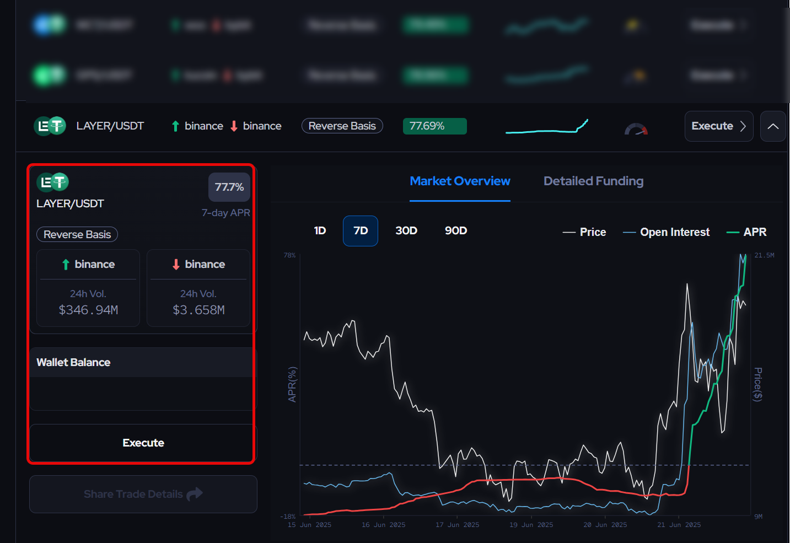
Task: Click the $346.94M 24h volume value
Action: point(88,310)
